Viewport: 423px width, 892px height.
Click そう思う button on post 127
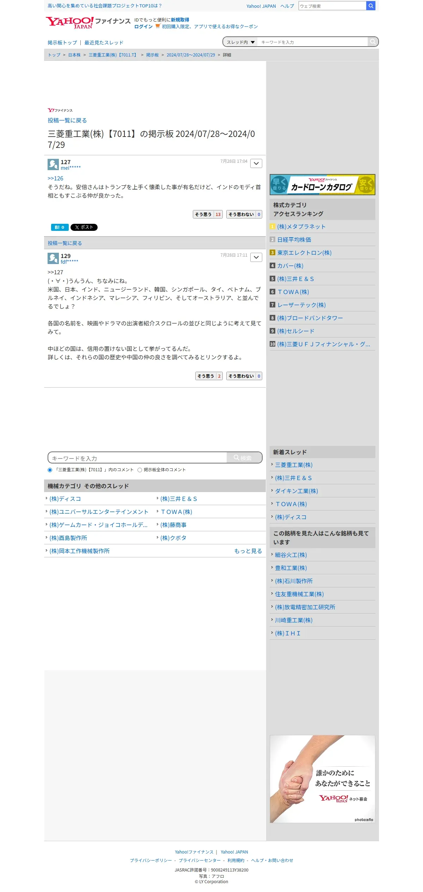tap(208, 214)
